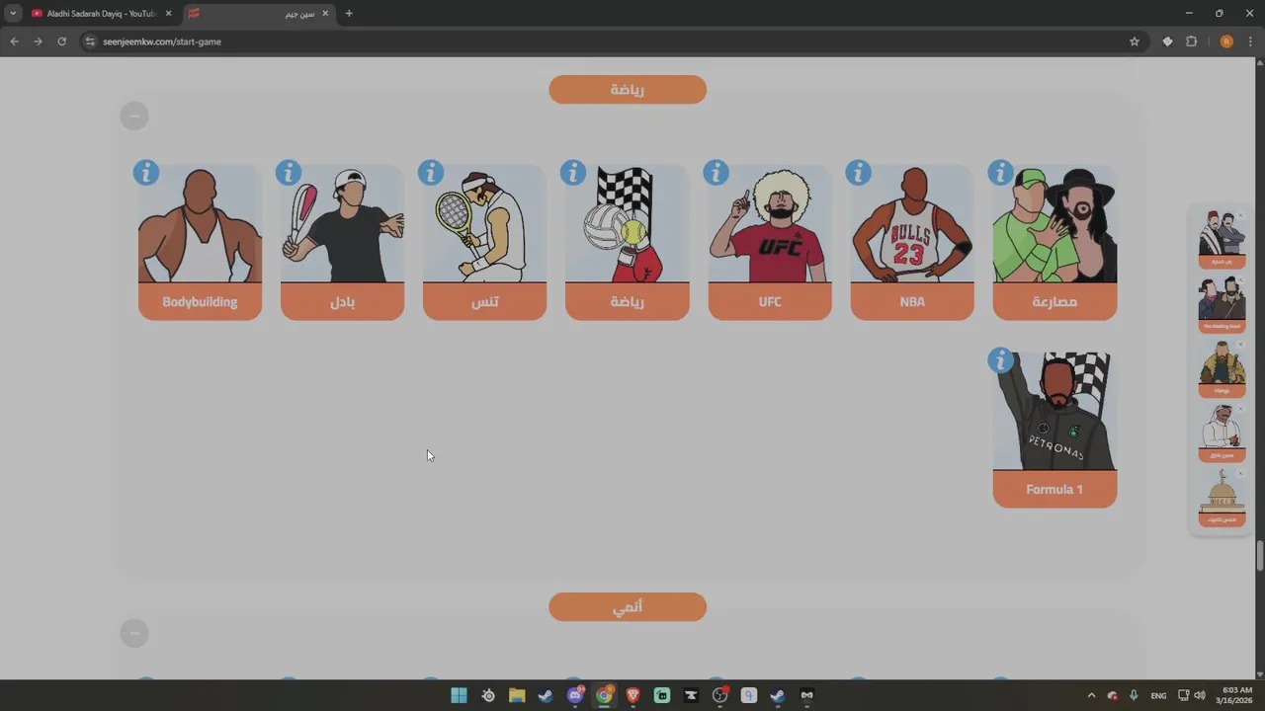Open info for the تنس category
The width and height of the screenshot is (1265, 711).
point(431,173)
